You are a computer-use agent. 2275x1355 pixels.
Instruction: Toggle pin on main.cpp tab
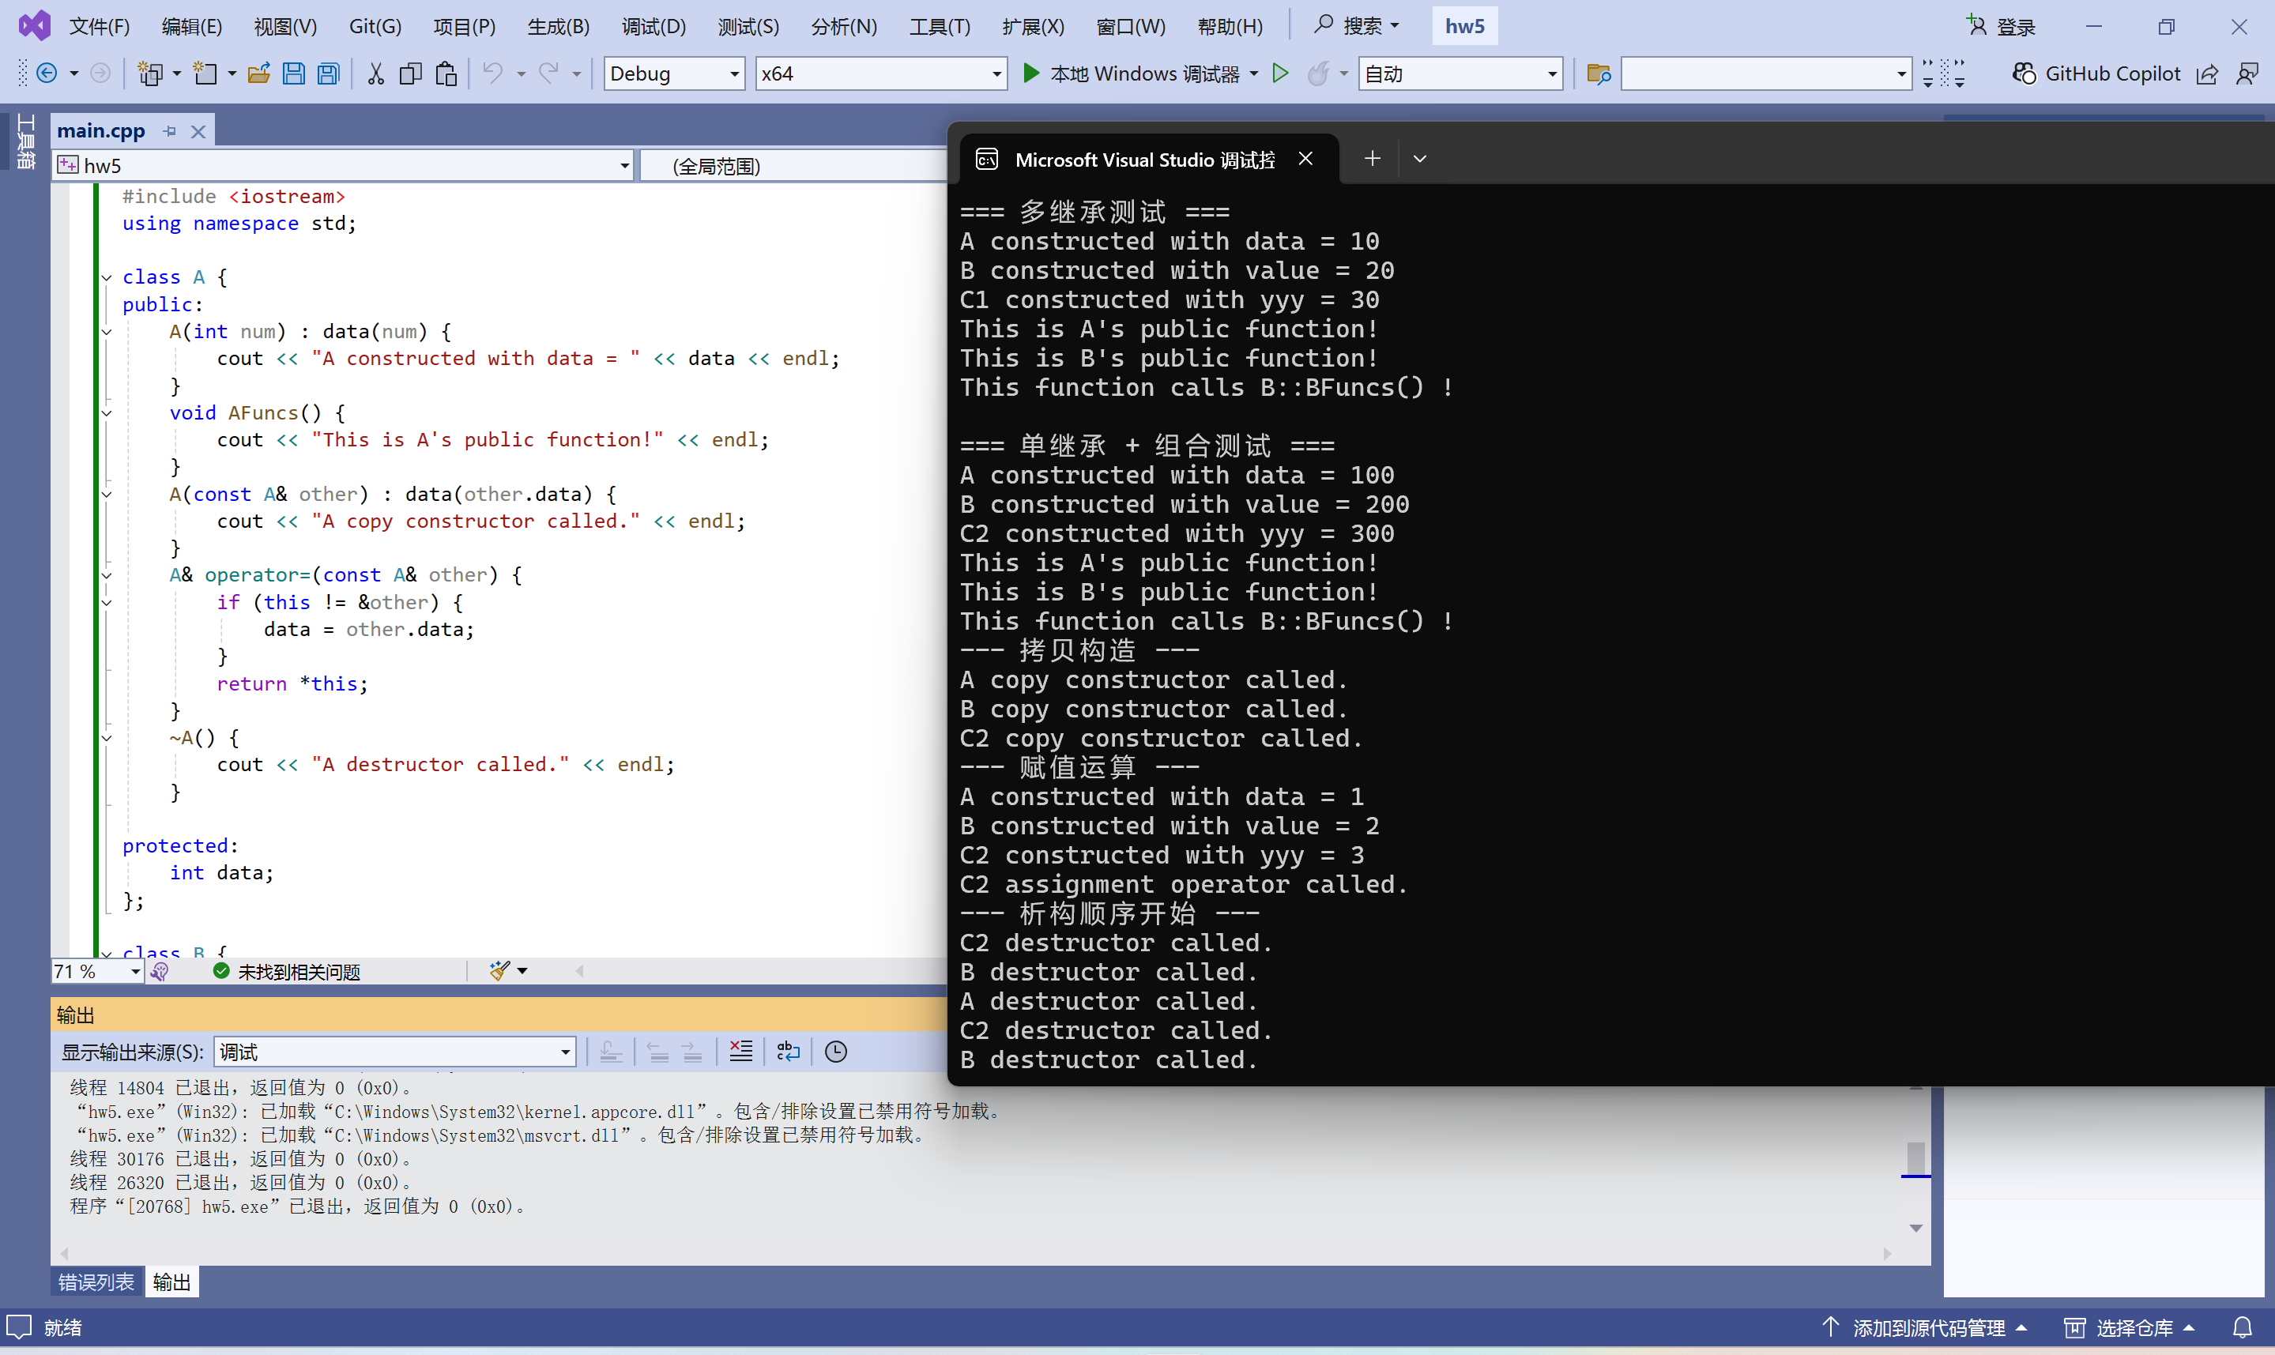coord(170,131)
